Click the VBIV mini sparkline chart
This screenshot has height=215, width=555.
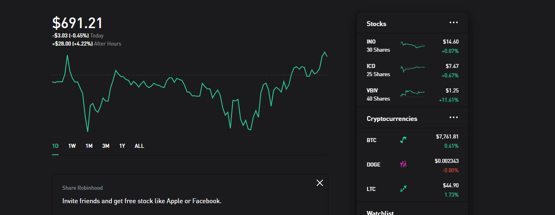pos(412,93)
